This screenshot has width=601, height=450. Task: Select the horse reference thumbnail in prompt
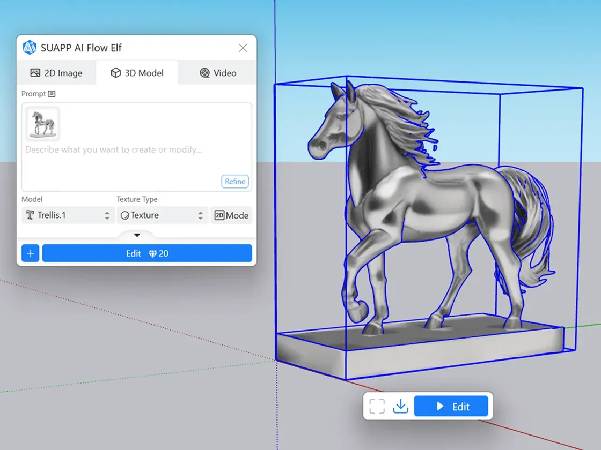[x=42, y=124]
